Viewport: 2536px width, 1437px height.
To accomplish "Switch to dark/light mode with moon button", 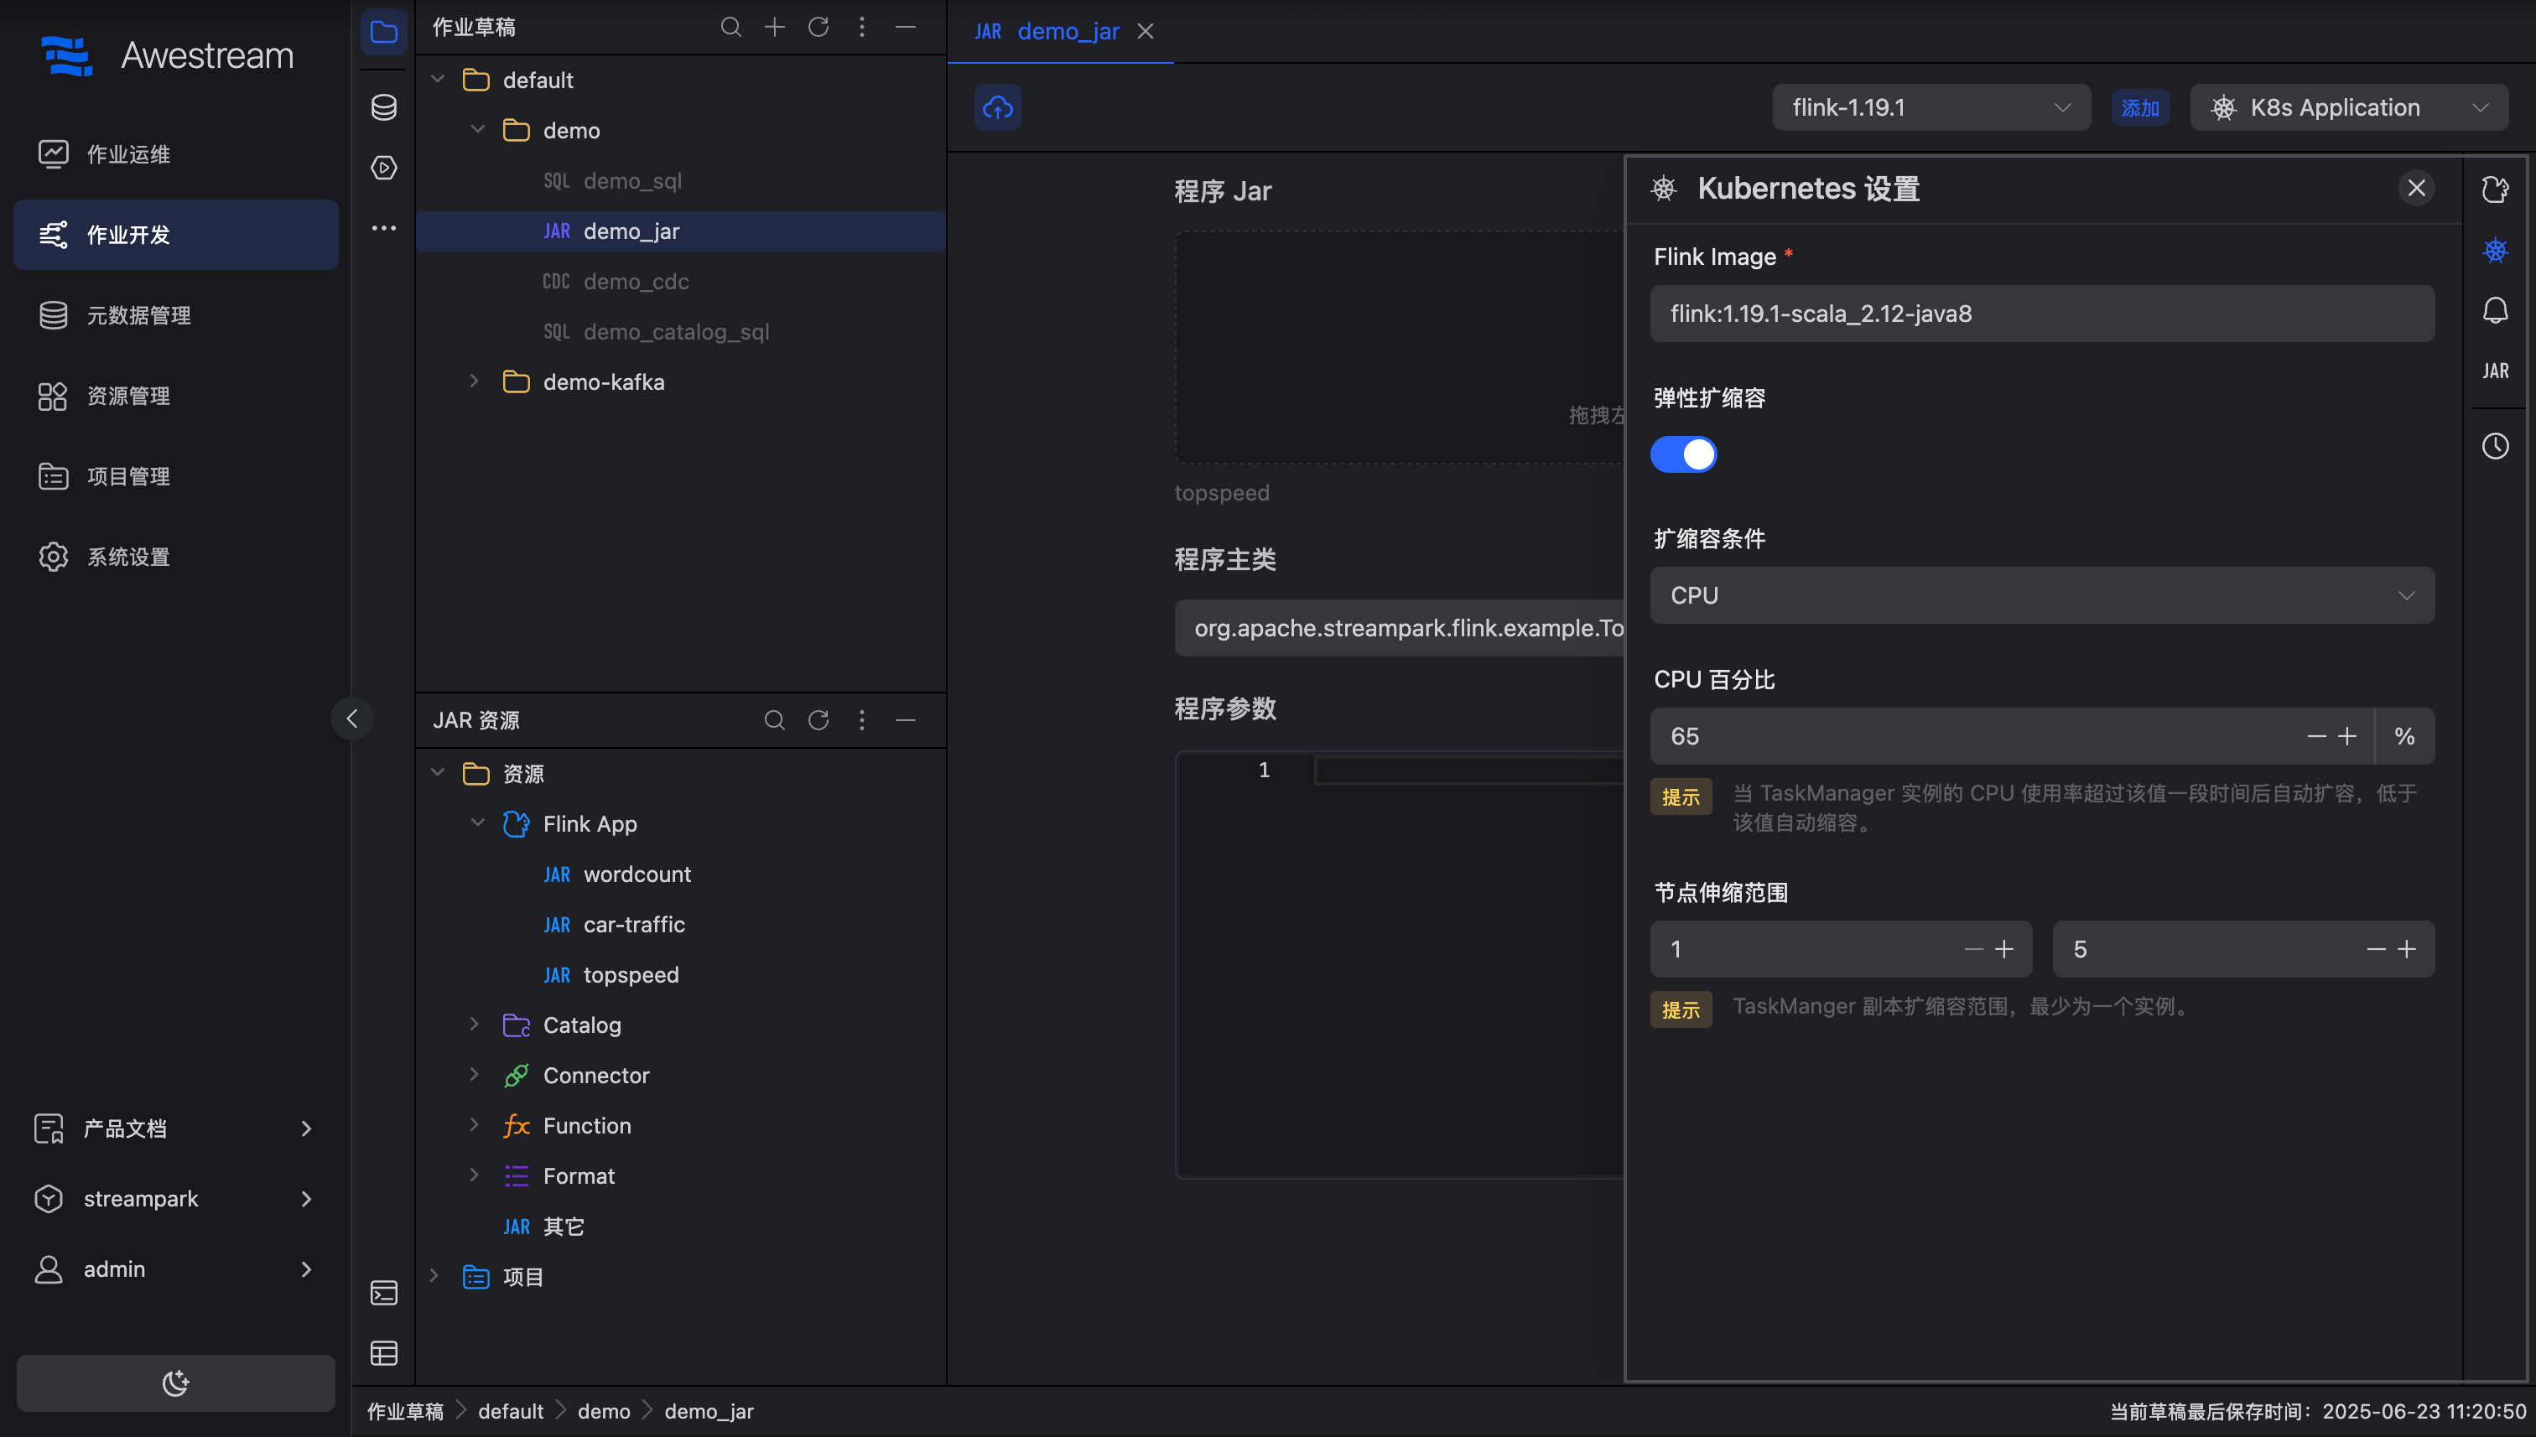I will (x=176, y=1383).
